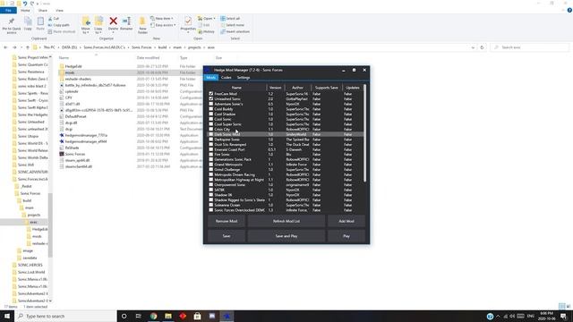The image size is (573, 322).
Task: Refresh the Explorer address bar
Action: point(482,47)
